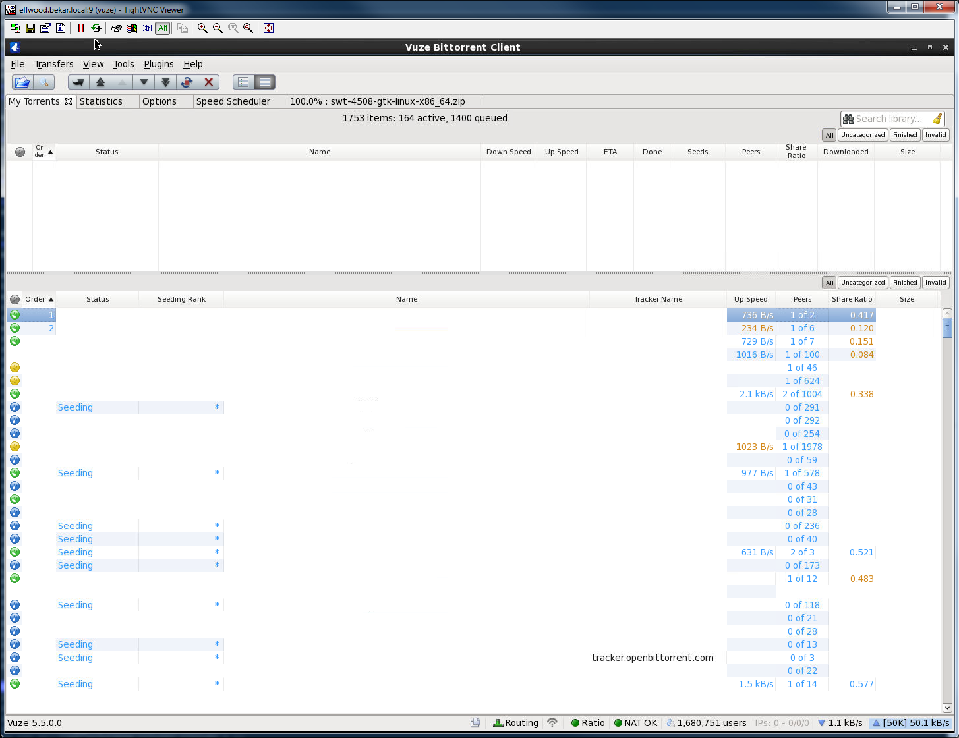Sort seeding table by Tracker Name header

pyautogui.click(x=658, y=299)
